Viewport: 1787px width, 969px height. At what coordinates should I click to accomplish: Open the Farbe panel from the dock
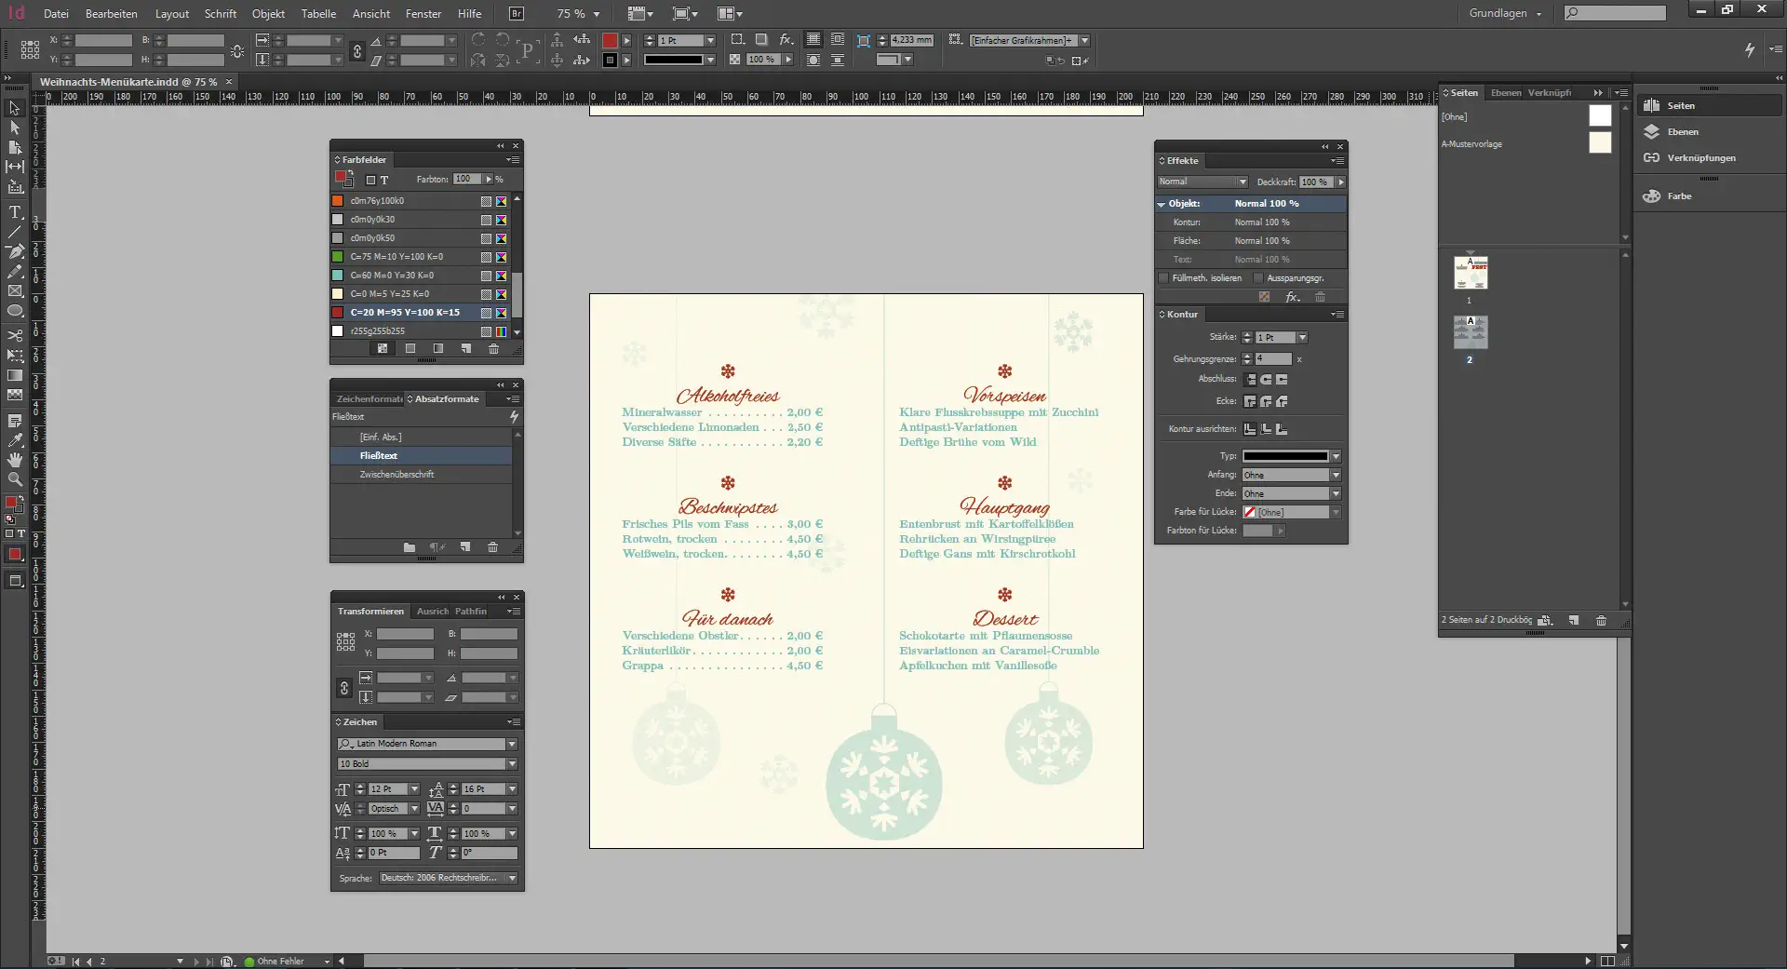pyautogui.click(x=1679, y=196)
